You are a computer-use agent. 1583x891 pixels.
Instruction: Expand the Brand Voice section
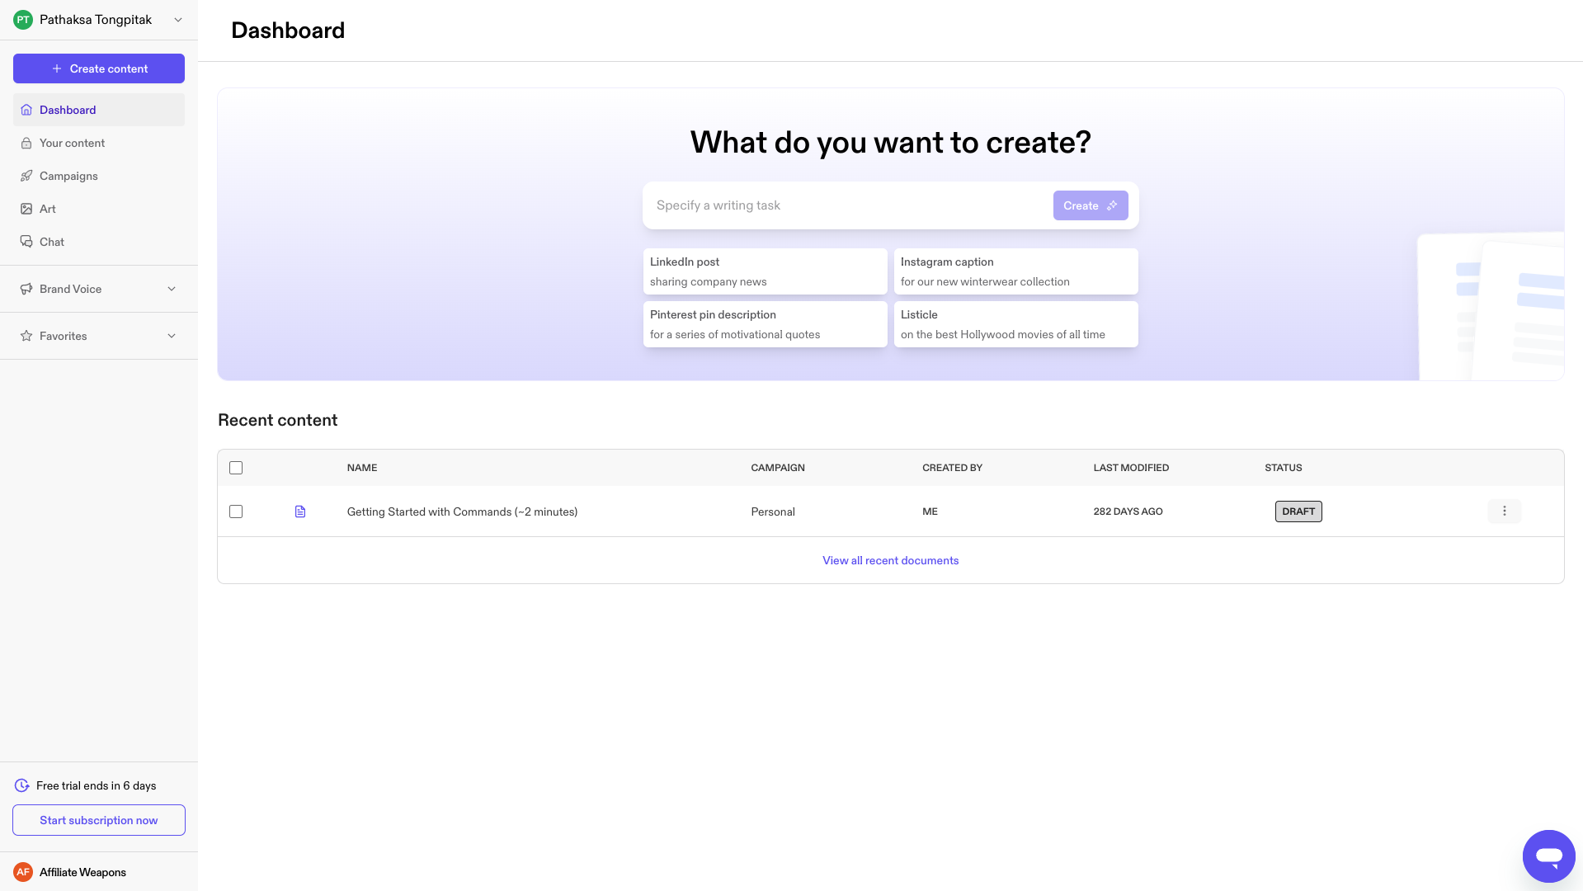point(172,289)
